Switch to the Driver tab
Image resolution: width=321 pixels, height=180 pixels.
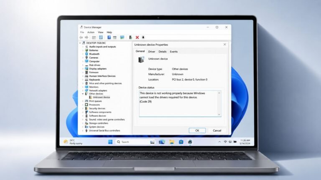point(152,52)
